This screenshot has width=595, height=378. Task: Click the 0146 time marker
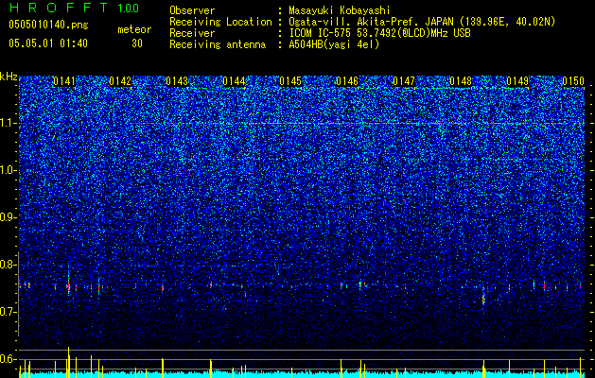click(x=347, y=81)
